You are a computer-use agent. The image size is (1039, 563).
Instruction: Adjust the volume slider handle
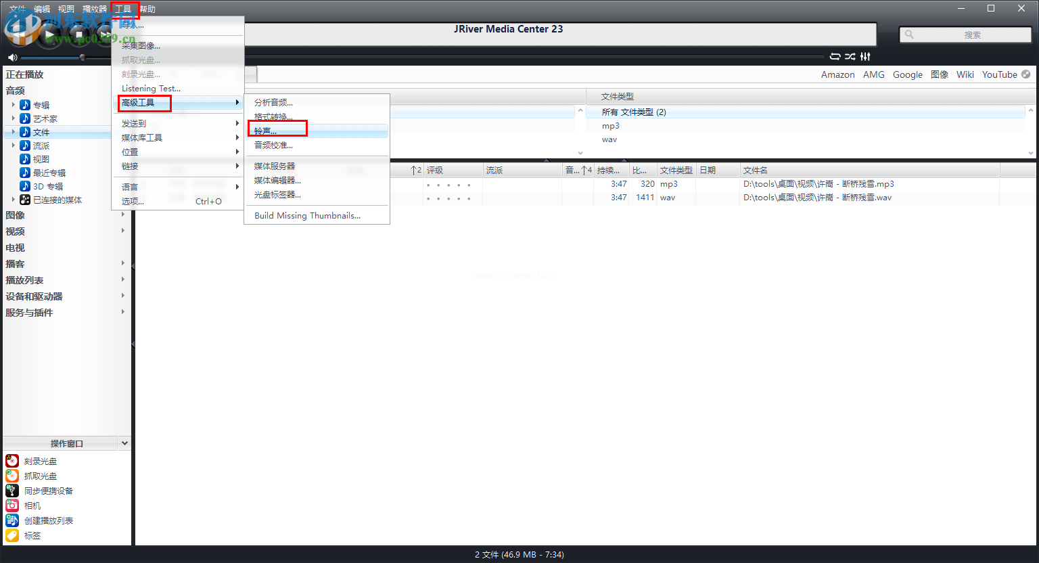coord(83,58)
